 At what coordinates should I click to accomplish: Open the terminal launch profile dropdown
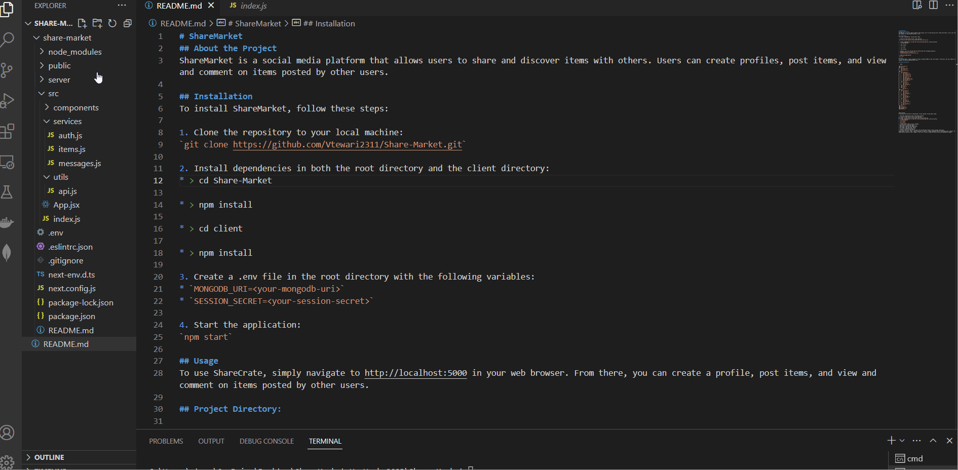tap(902, 441)
